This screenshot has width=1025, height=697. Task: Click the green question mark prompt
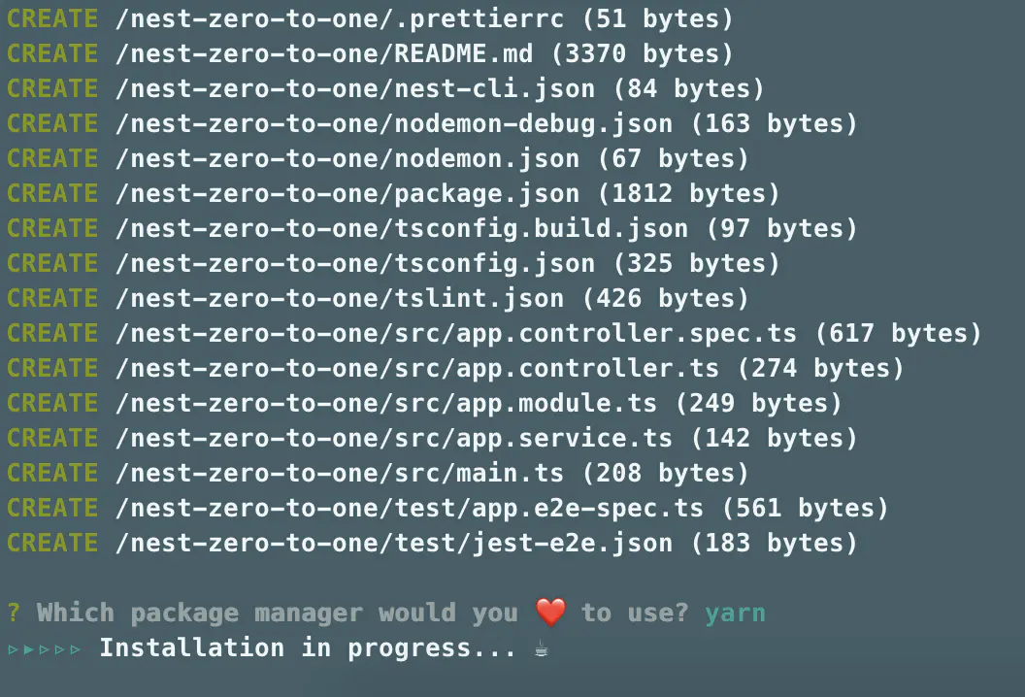click(14, 613)
